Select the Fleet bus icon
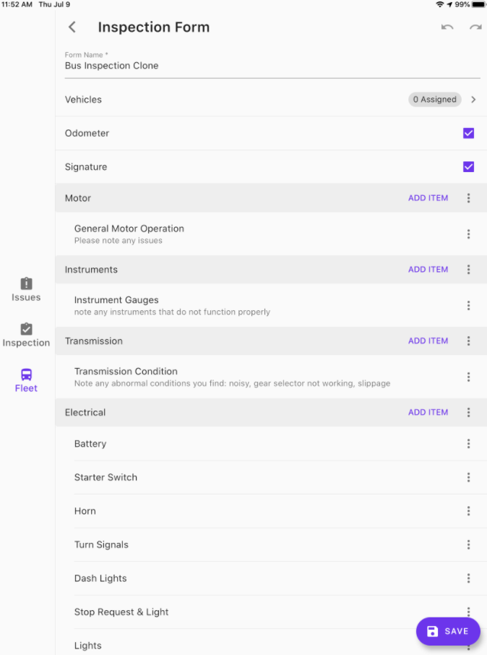 (26, 374)
